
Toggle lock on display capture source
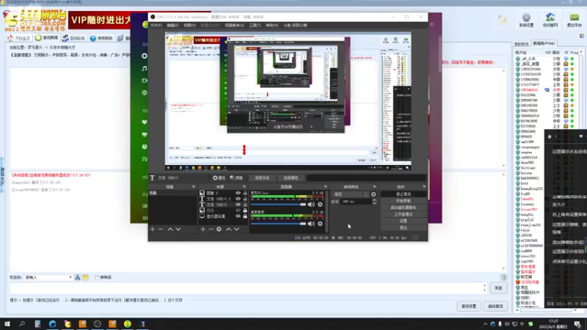pos(245,216)
